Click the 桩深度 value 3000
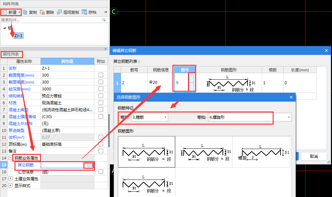Viewport: 332px width, 197px height. [x=67, y=89]
